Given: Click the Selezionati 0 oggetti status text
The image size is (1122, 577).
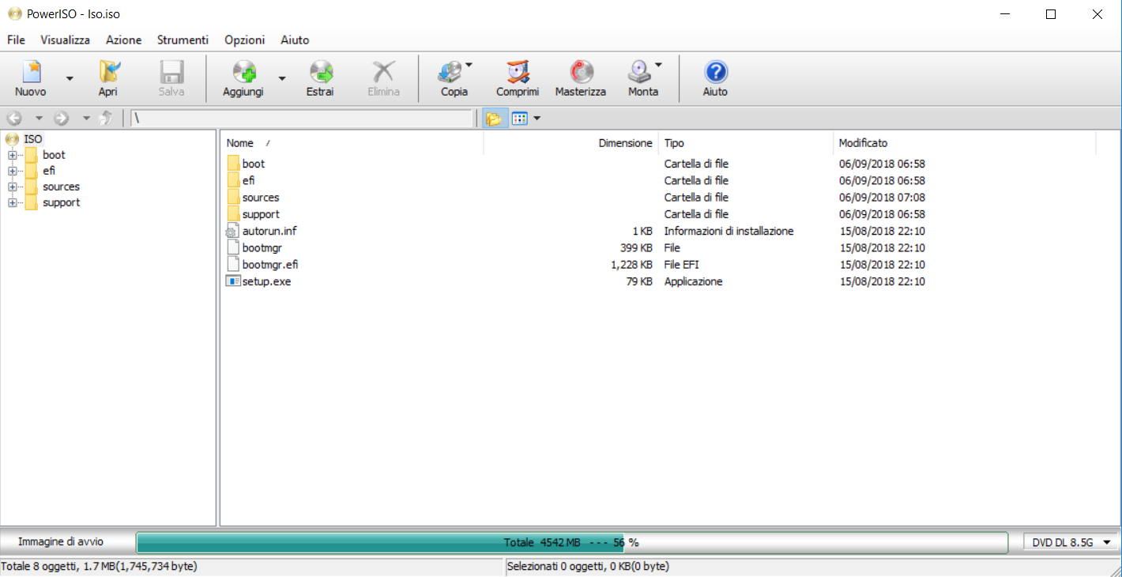Looking at the screenshot, I should [x=588, y=567].
